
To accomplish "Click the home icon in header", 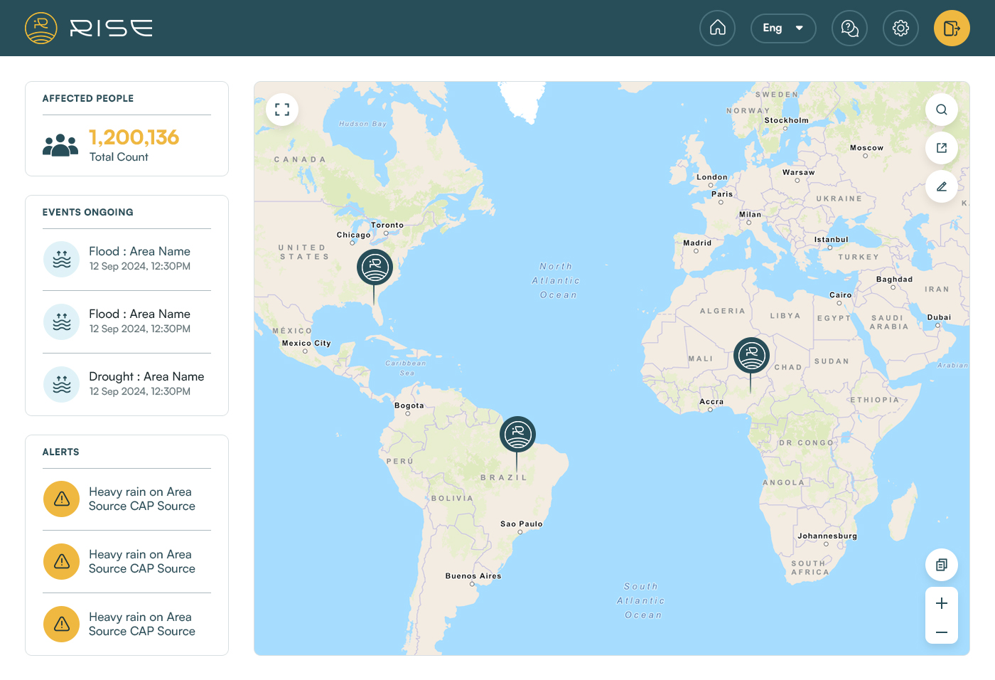I will pyautogui.click(x=717, y=28).
